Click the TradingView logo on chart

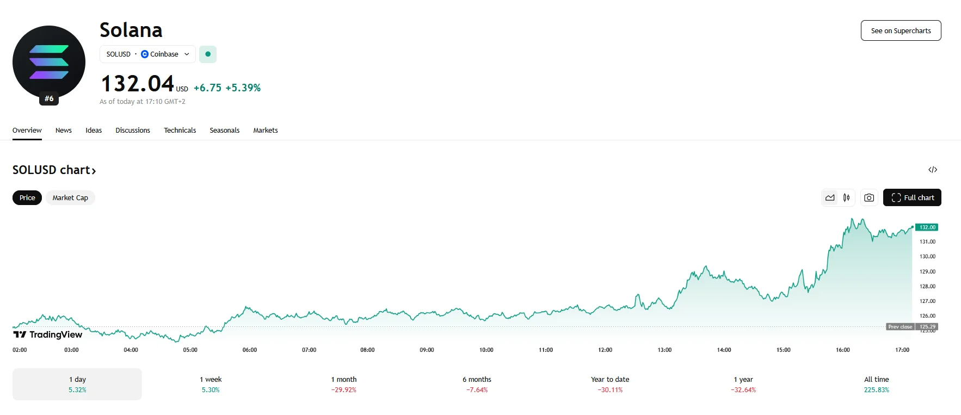48,335
